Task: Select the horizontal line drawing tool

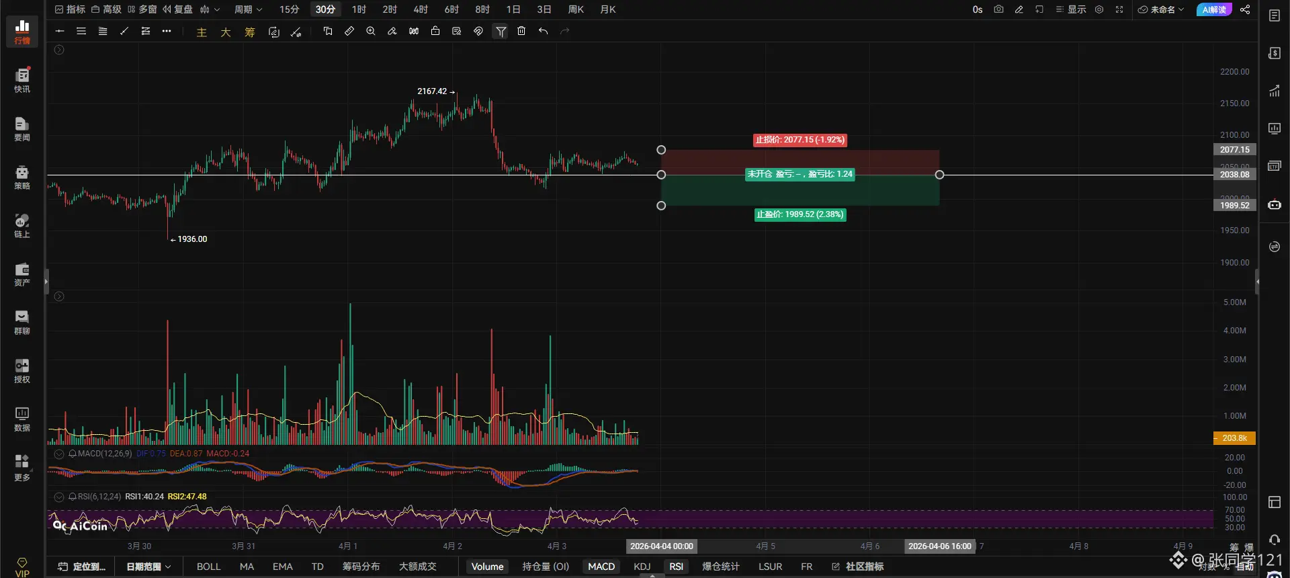Action: (60, 31)
